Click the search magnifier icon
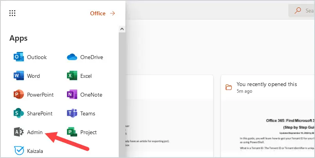315x158 pixels. point(298,10)
